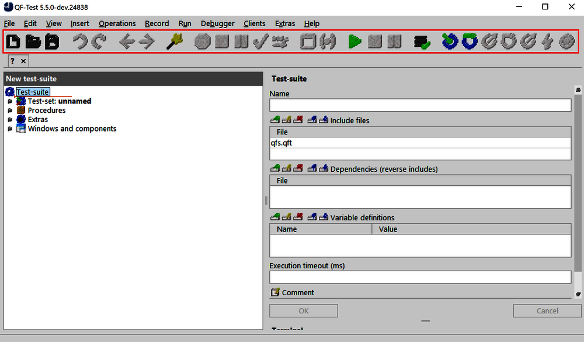Click the Open file folder icon
584x342 pixels.
pos(33,42)
